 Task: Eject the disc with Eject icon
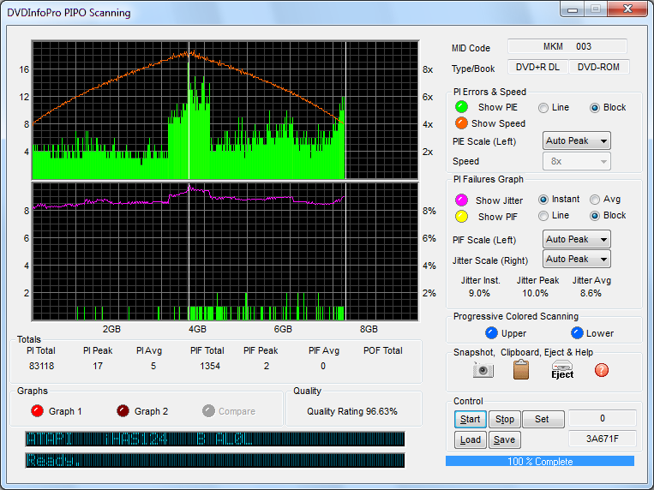click(x=562, y=369)
